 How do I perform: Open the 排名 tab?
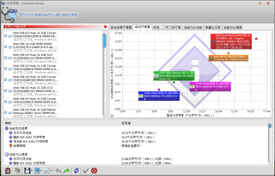(x=158, y=28)
